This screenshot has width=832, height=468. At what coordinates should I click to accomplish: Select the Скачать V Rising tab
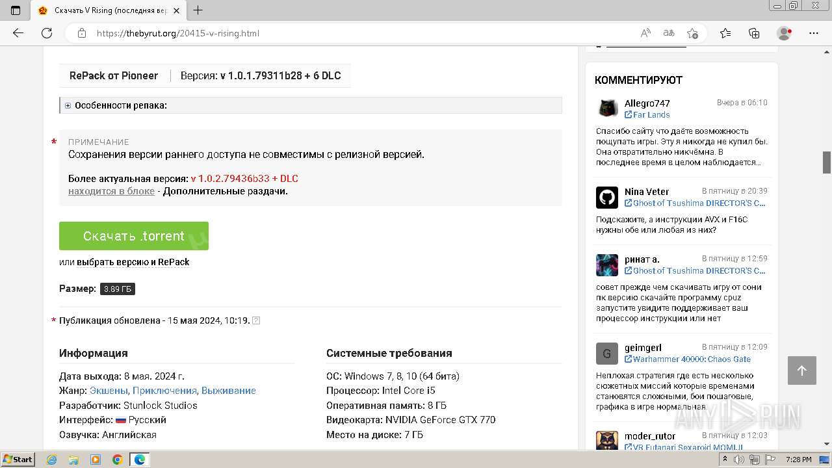pos(109,10)
